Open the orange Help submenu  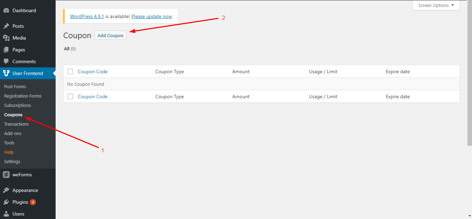click(x=9, y=152)
